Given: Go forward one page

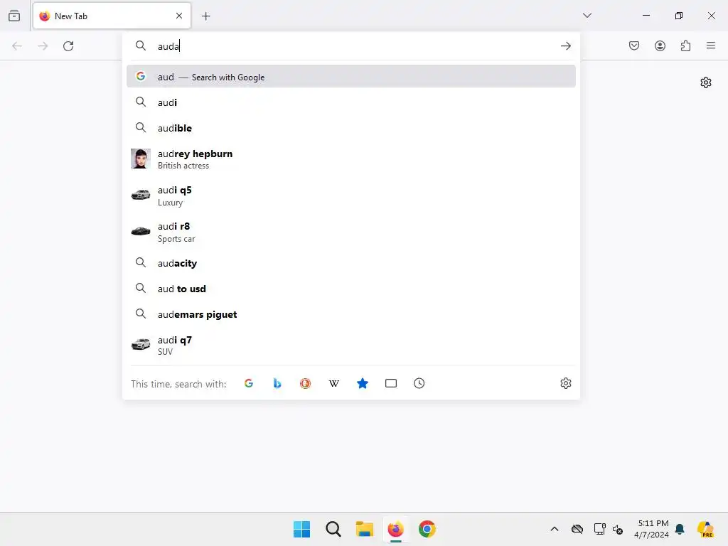Looking at the screenshot, I should pyautogui.click(x=43, y=45).
